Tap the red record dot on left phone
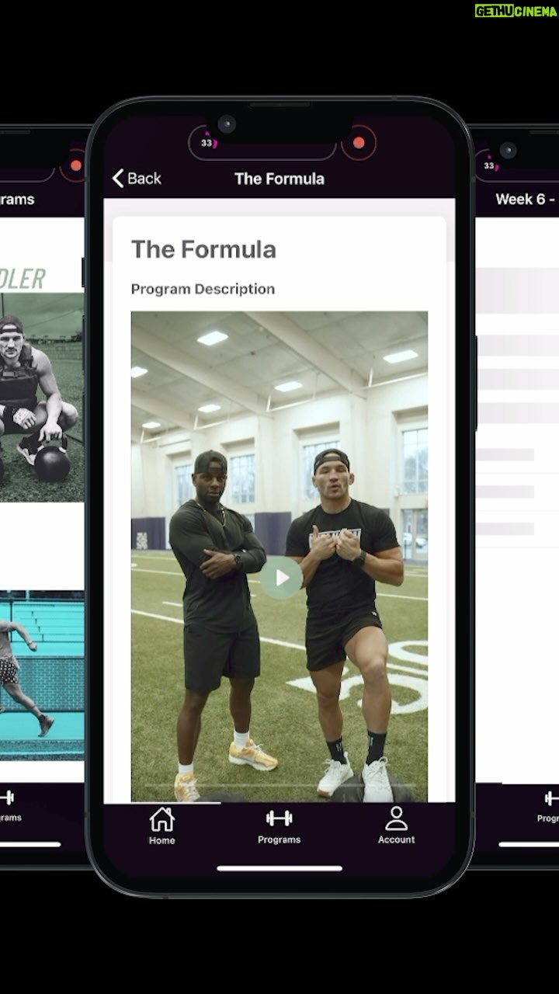Screen dimensions: 559x994 75,165
